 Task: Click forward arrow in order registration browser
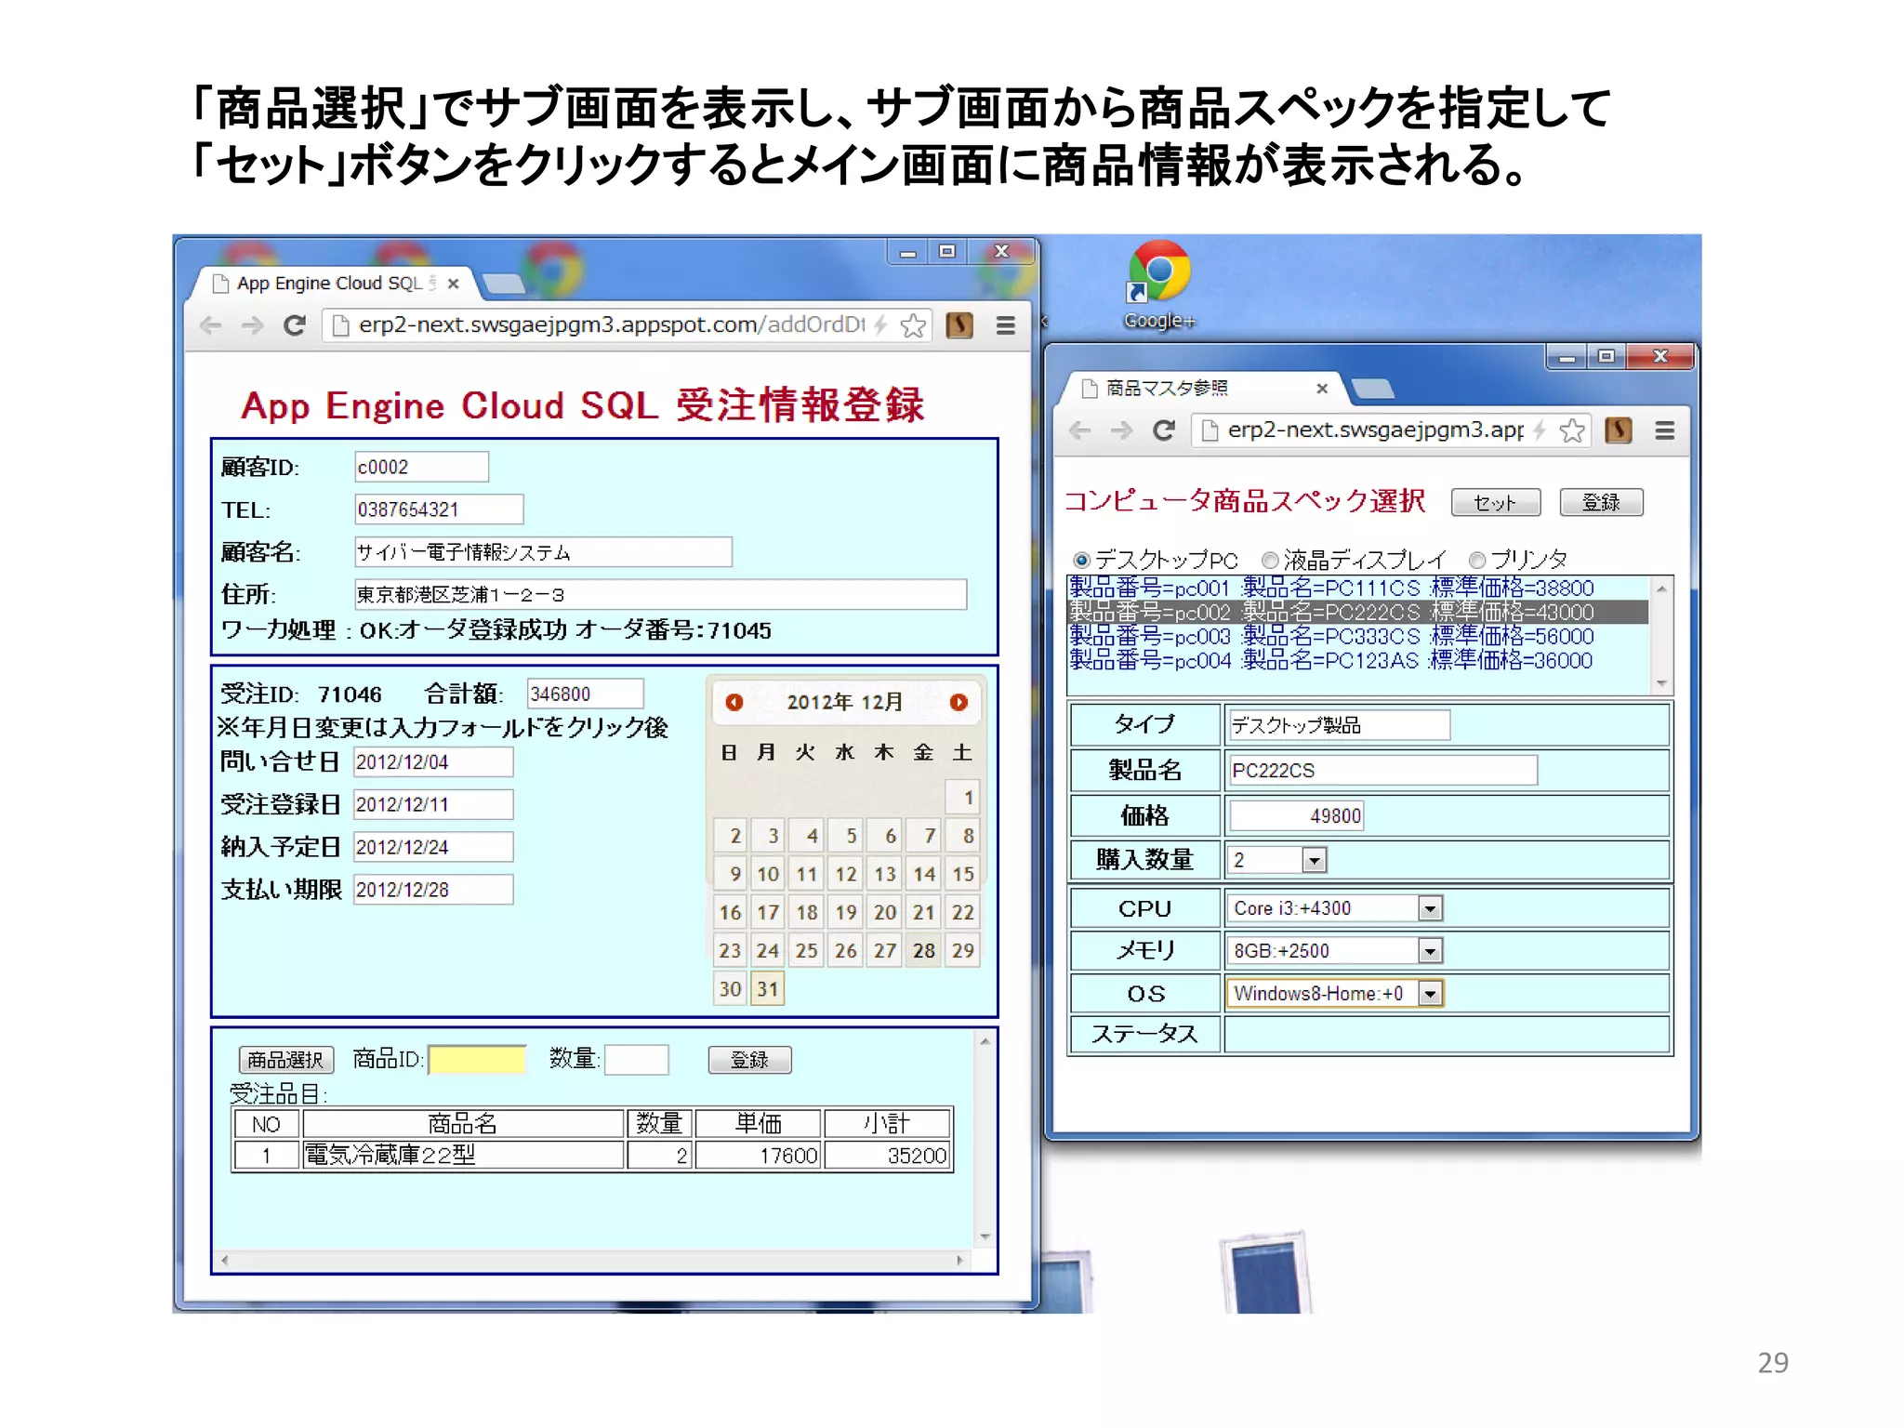coord(252,325)
